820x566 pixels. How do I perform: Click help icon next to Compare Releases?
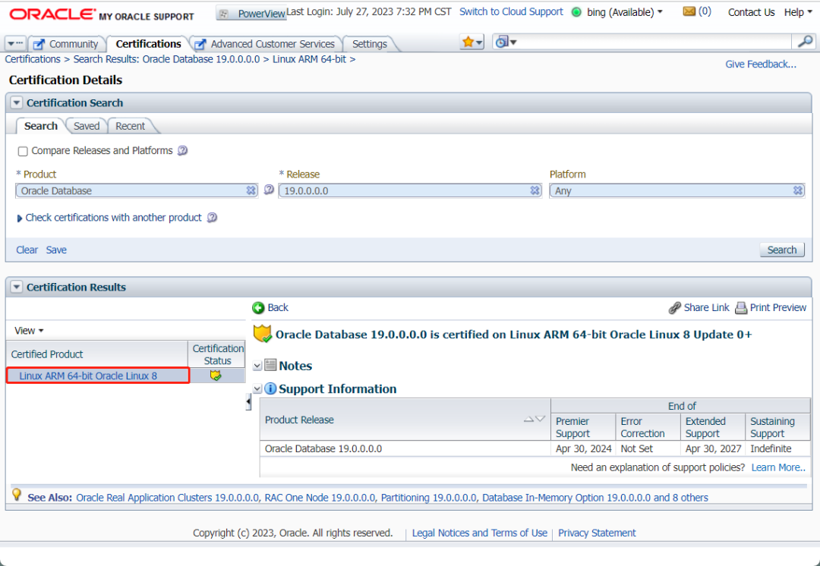[x=182, y=150]
